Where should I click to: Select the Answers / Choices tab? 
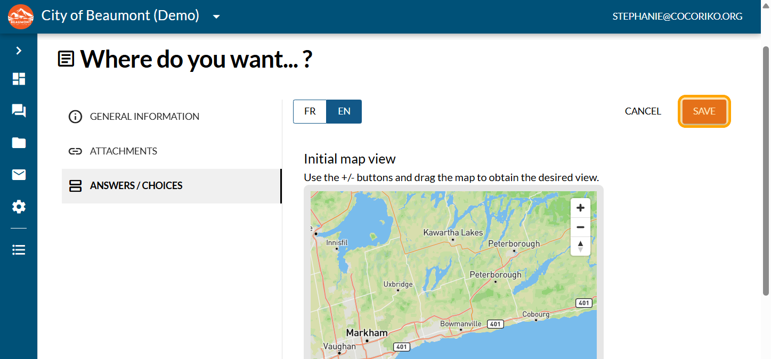(136, 186)
